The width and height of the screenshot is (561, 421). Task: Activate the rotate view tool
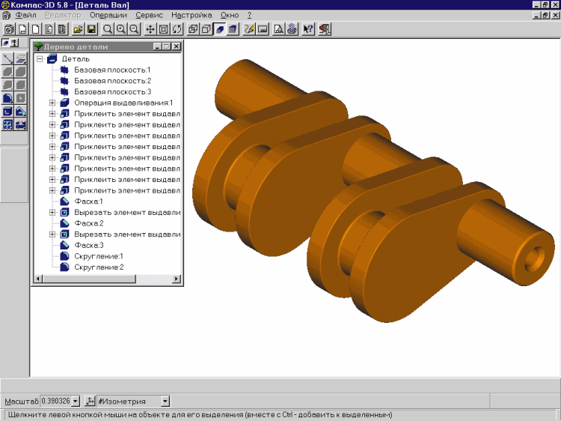click(177, 29)
